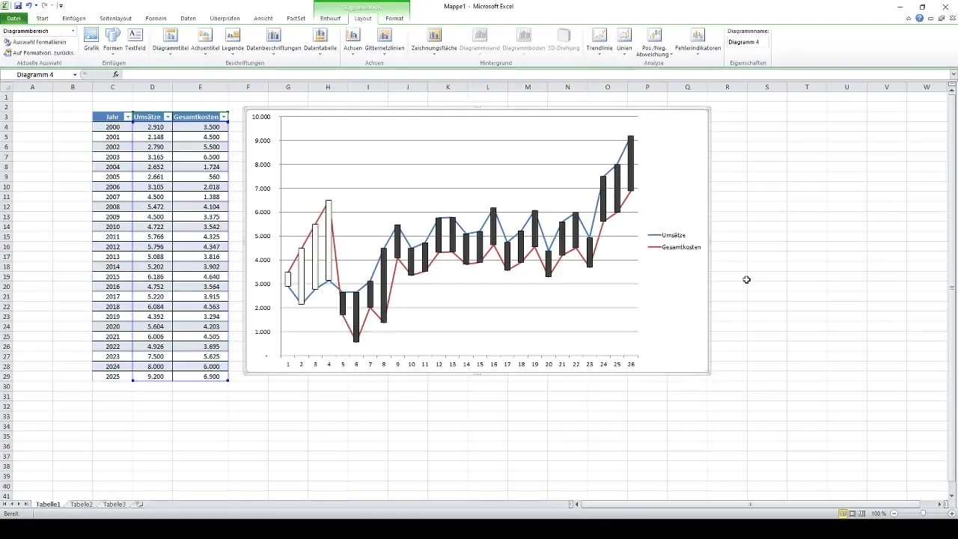Select column header K

448,87
